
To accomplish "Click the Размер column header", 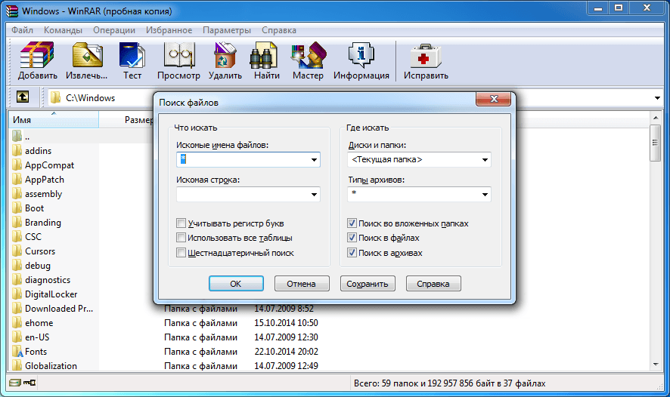I will point(138,120).
